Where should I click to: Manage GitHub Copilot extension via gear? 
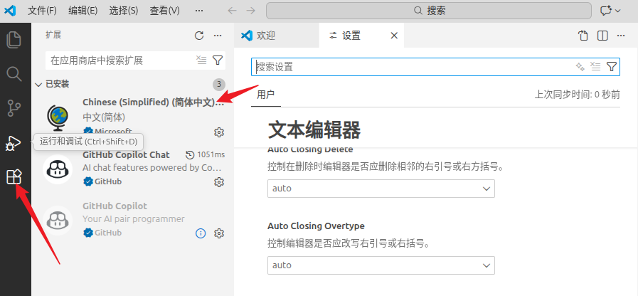(x=219, y=233)
